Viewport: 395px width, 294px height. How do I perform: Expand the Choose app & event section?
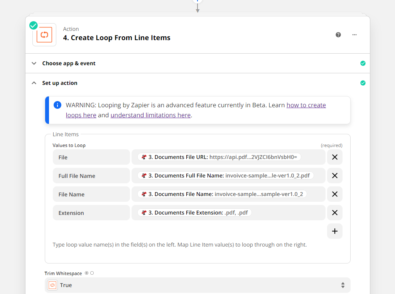tap(69, 63)
